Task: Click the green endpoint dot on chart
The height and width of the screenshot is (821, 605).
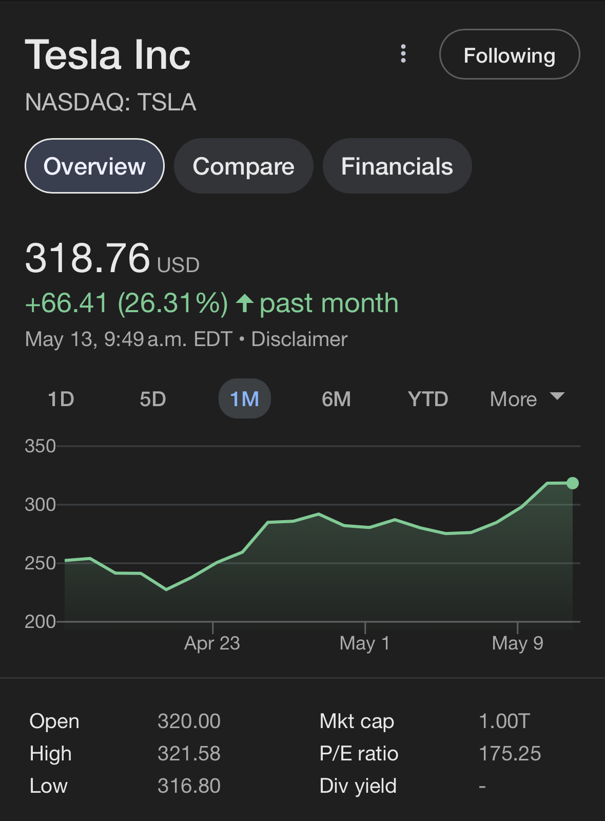Action: pos(573,483)
